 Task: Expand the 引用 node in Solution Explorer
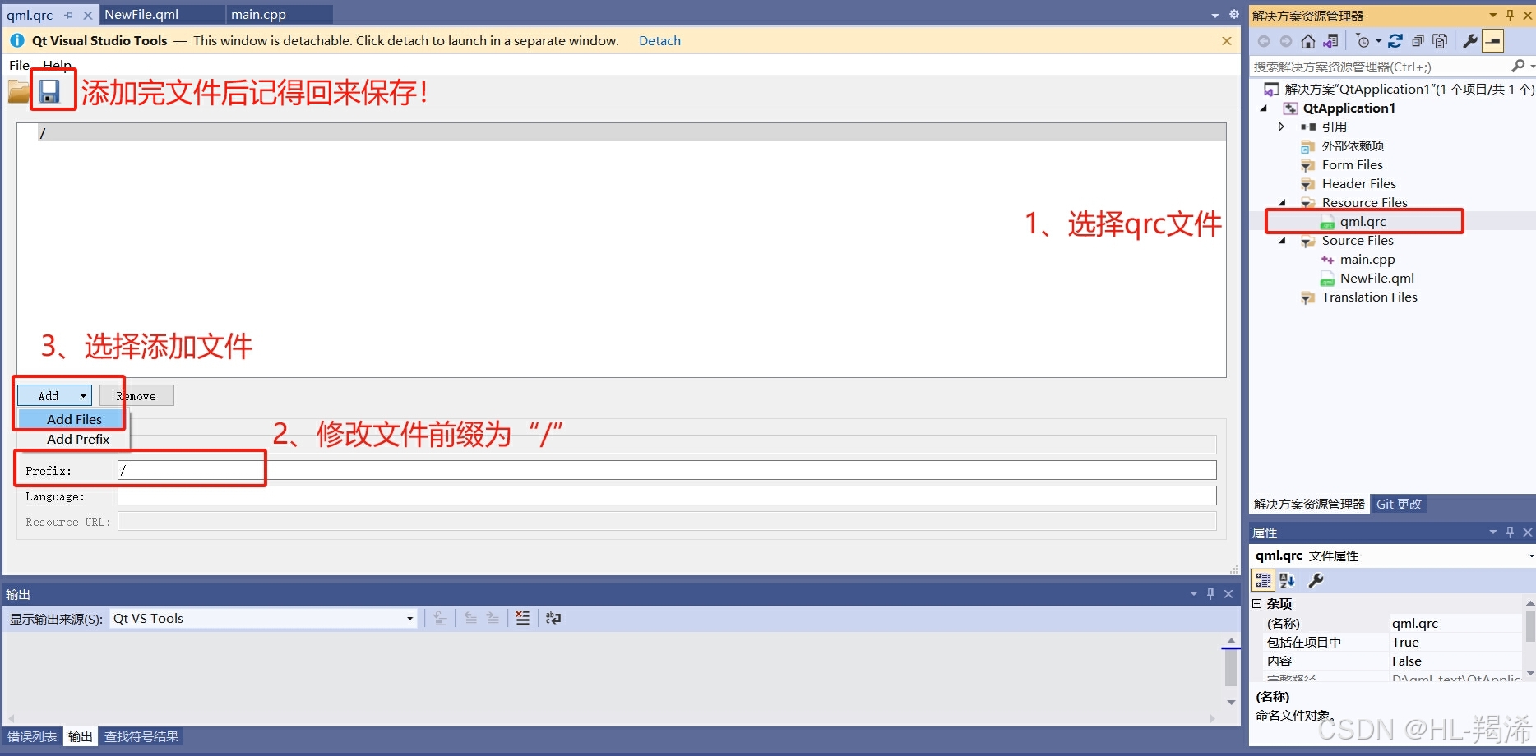tap(1282, 127)
